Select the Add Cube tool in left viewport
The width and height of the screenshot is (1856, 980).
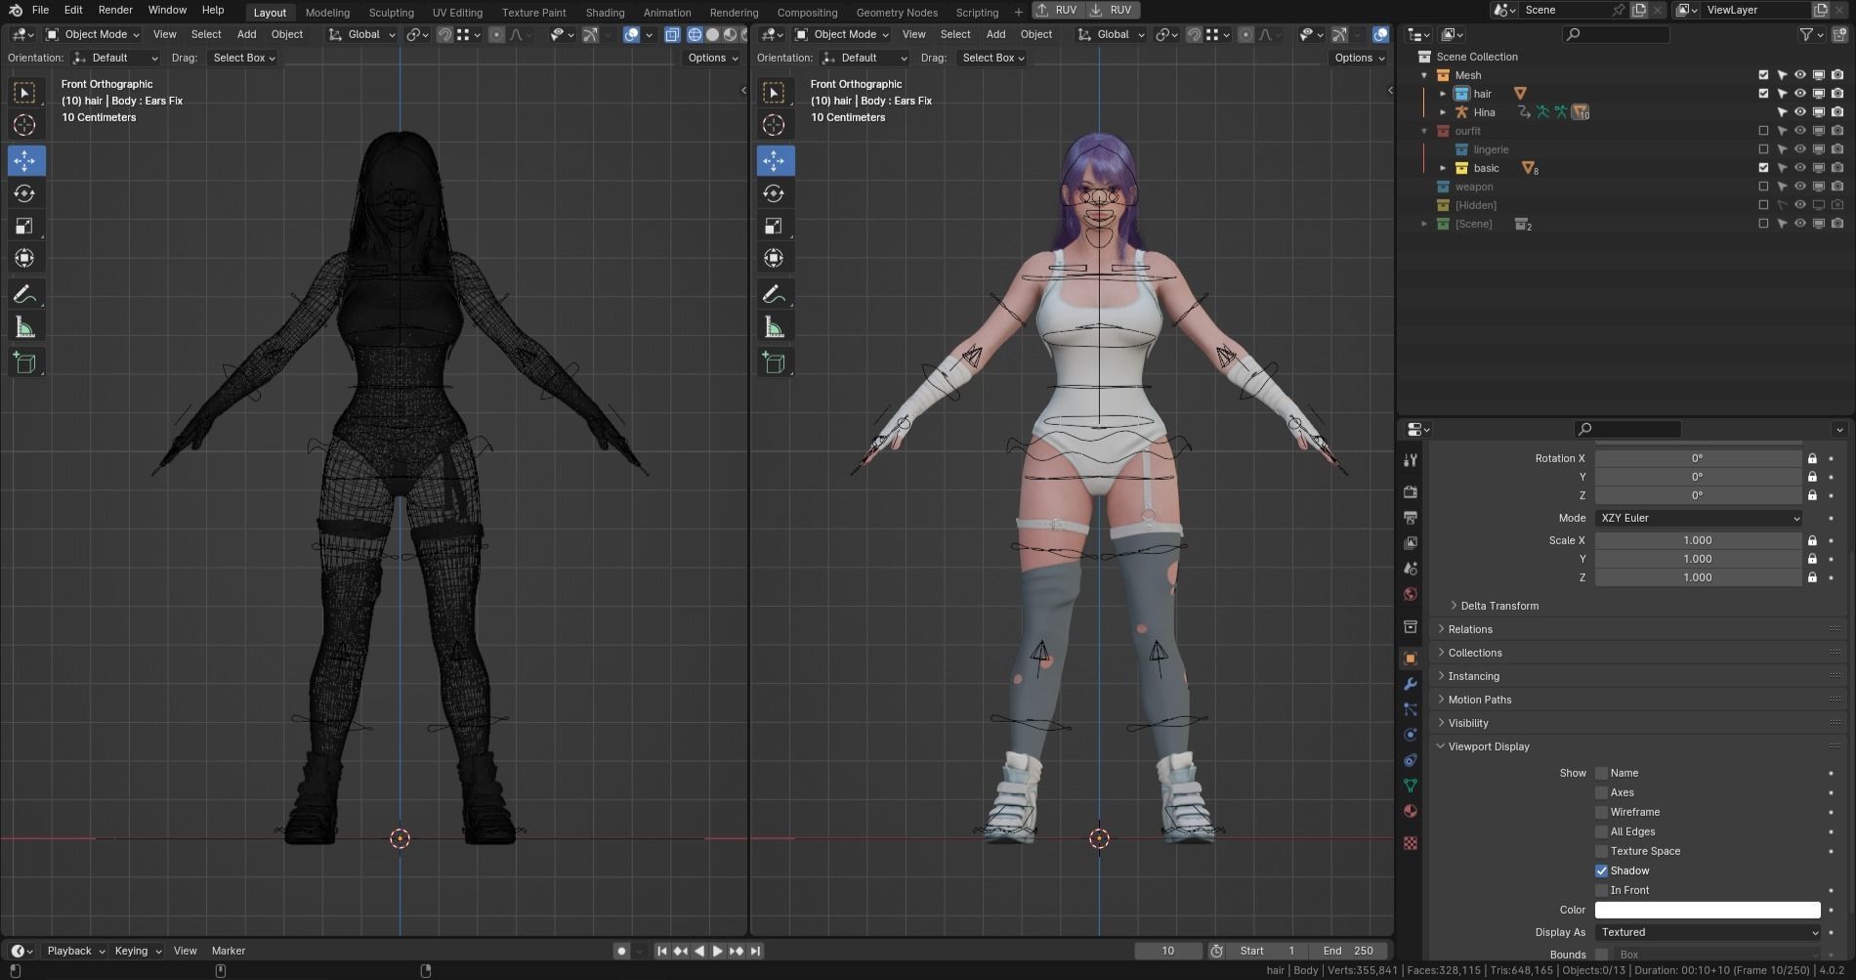25,363
